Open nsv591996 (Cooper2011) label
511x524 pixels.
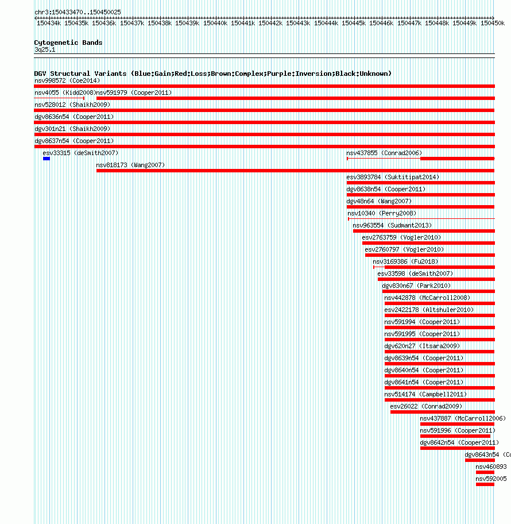(458, 430)
